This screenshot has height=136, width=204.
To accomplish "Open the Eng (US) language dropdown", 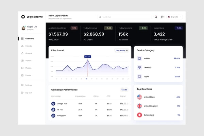I will tap(175, 17).
